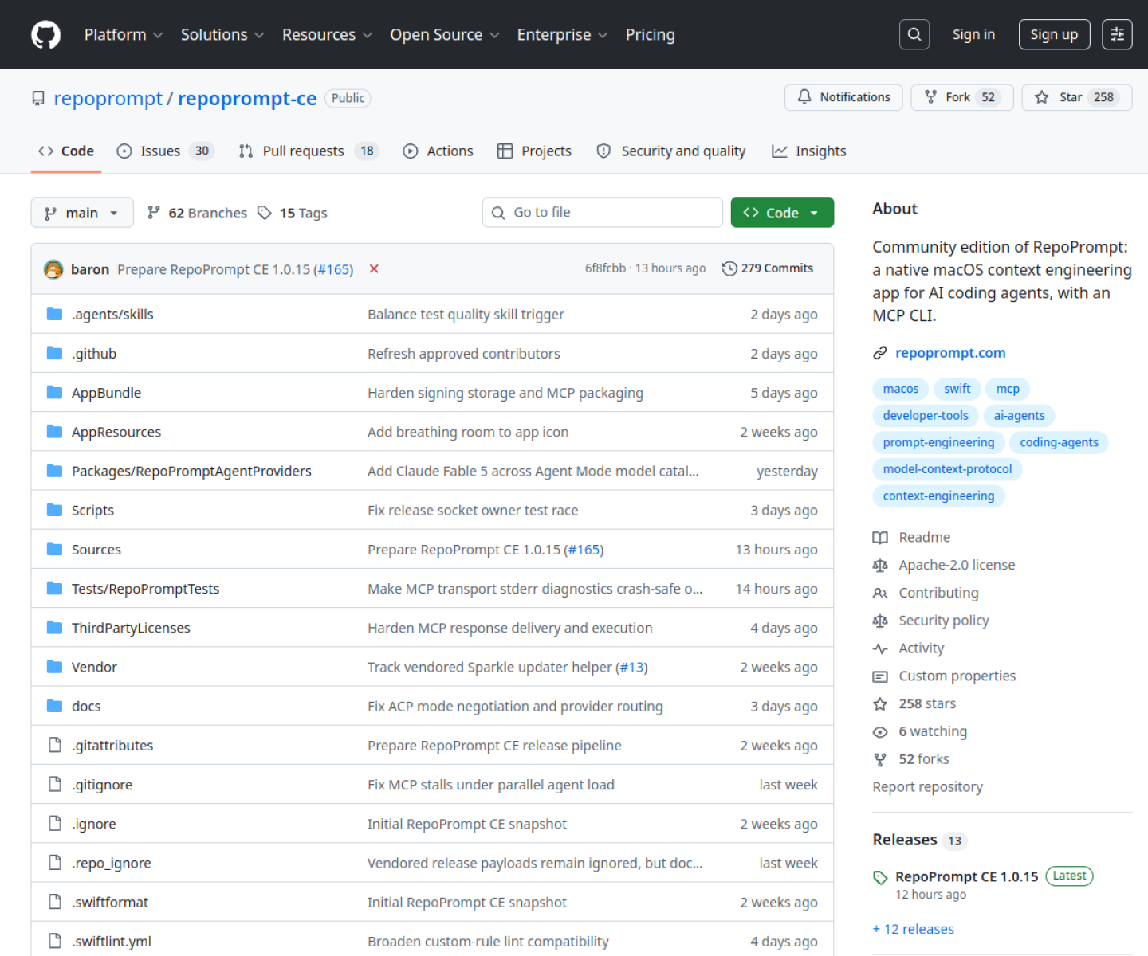Expand the Resources menu
Viewport: 1148px width, 956px height.
[x=327, y=34]
